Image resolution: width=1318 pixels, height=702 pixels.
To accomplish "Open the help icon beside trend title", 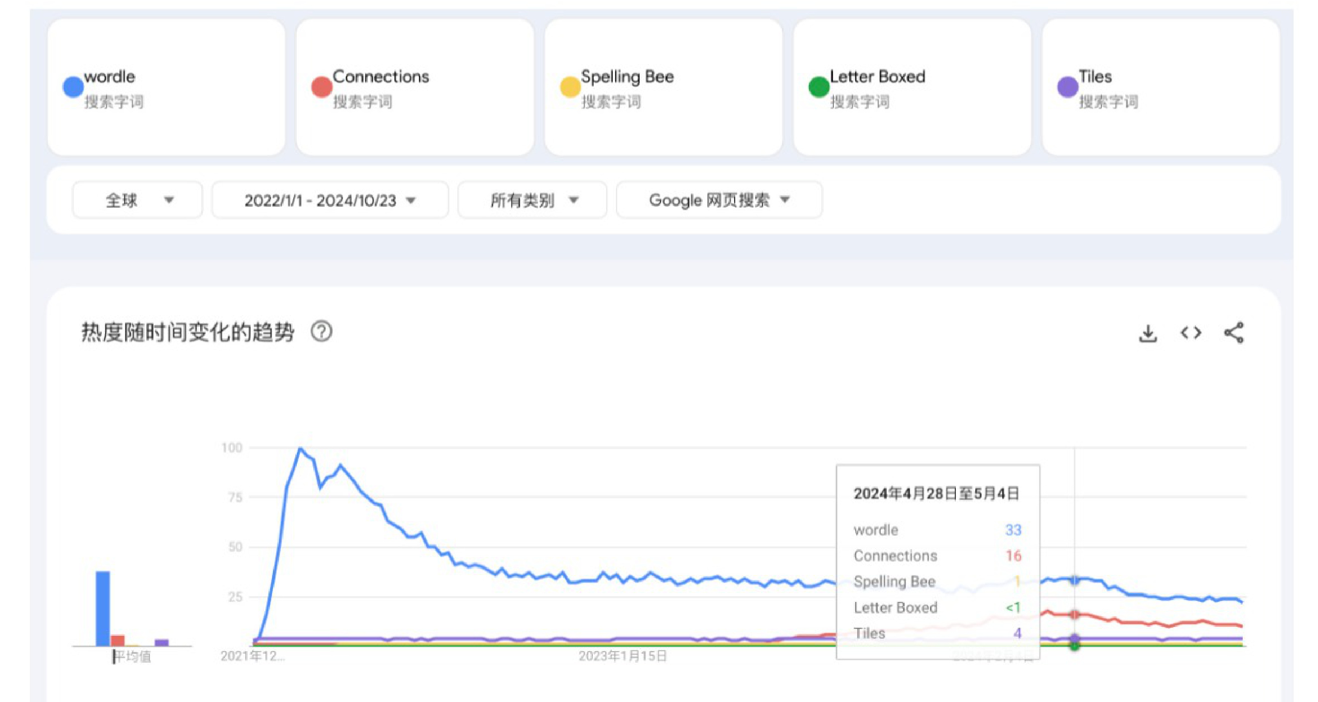I will pos(321,332).
